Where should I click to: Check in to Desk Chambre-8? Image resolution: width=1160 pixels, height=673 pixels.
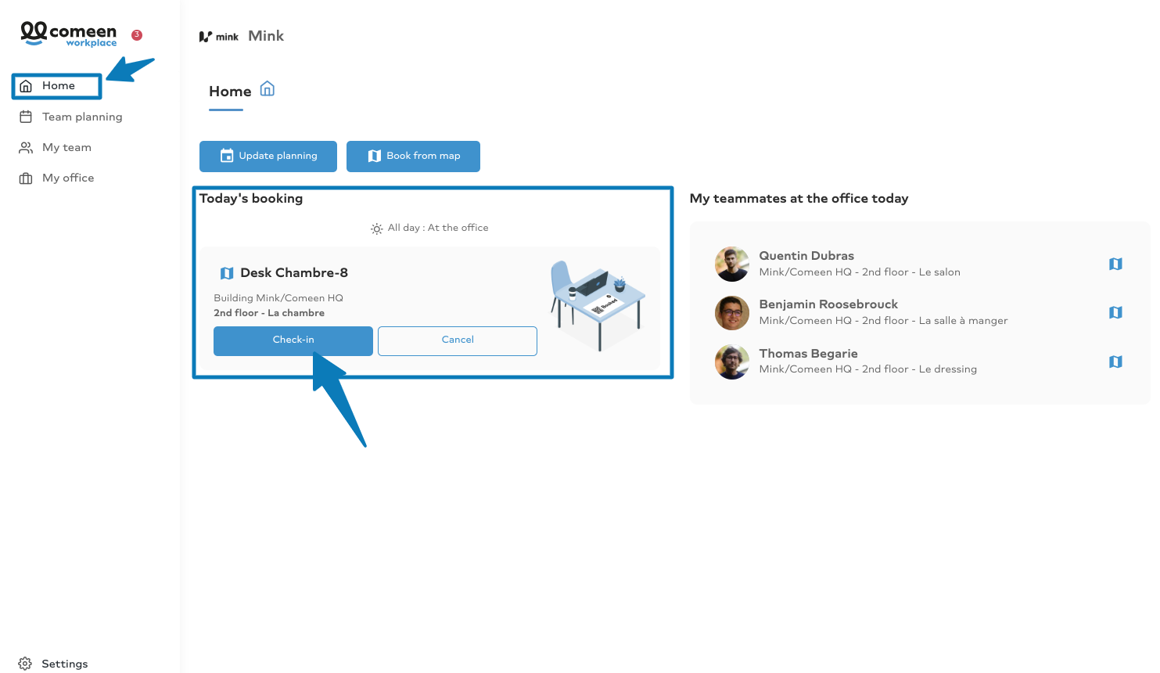(x=293, y=340)
